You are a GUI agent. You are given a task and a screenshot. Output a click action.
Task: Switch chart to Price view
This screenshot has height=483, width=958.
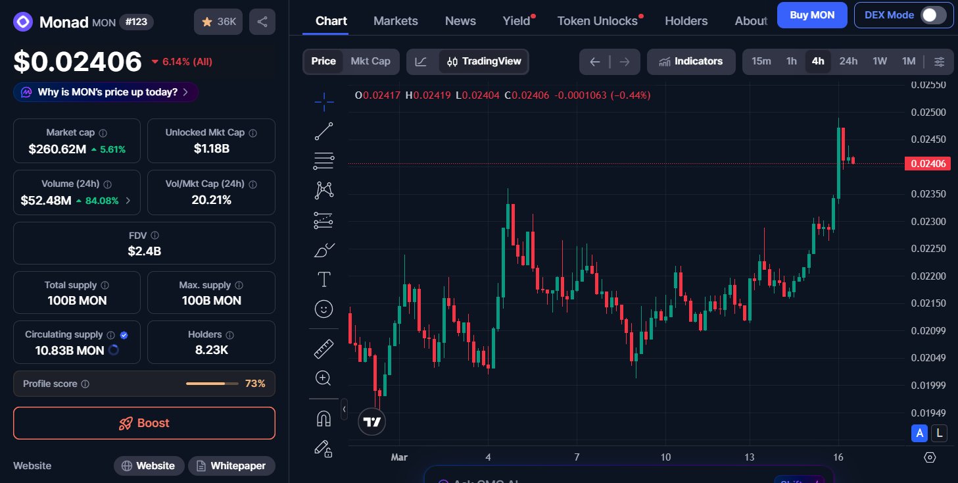pos(323,61)
